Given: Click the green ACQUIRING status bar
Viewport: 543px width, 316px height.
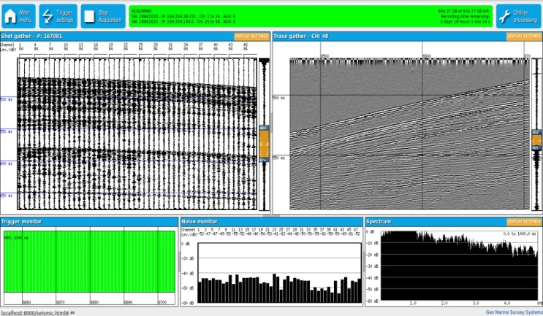Looking at the screenshot, I should point(311,16).
